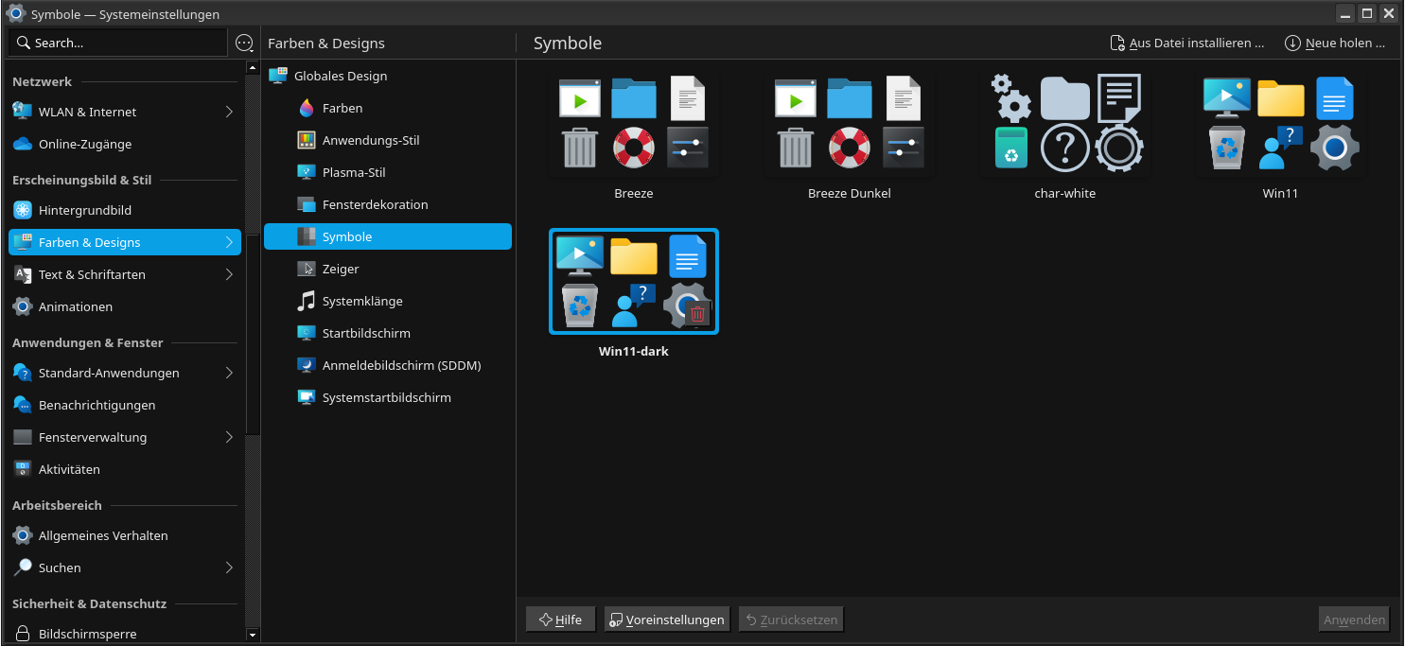The width and height of the screenshot is (1405, 646).
Task: Click the Standard-Anwendungen icon
Action: pyautogui.click(x=23, y=373)
